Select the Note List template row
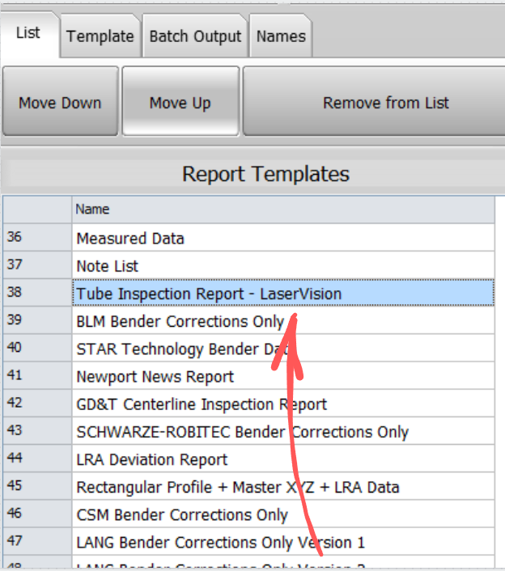The image size is (505, 571). click(x=108, y=266)
